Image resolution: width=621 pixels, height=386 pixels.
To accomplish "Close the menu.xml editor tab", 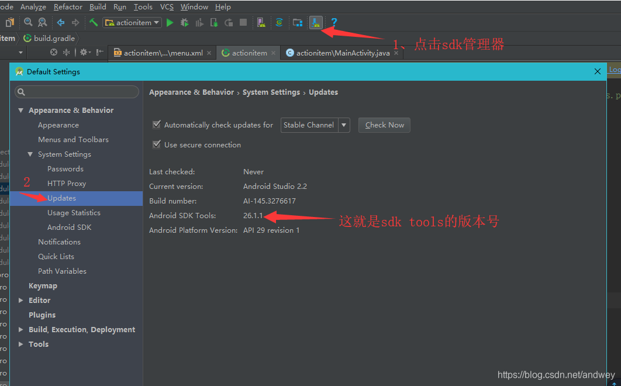I will coord(209,53).
